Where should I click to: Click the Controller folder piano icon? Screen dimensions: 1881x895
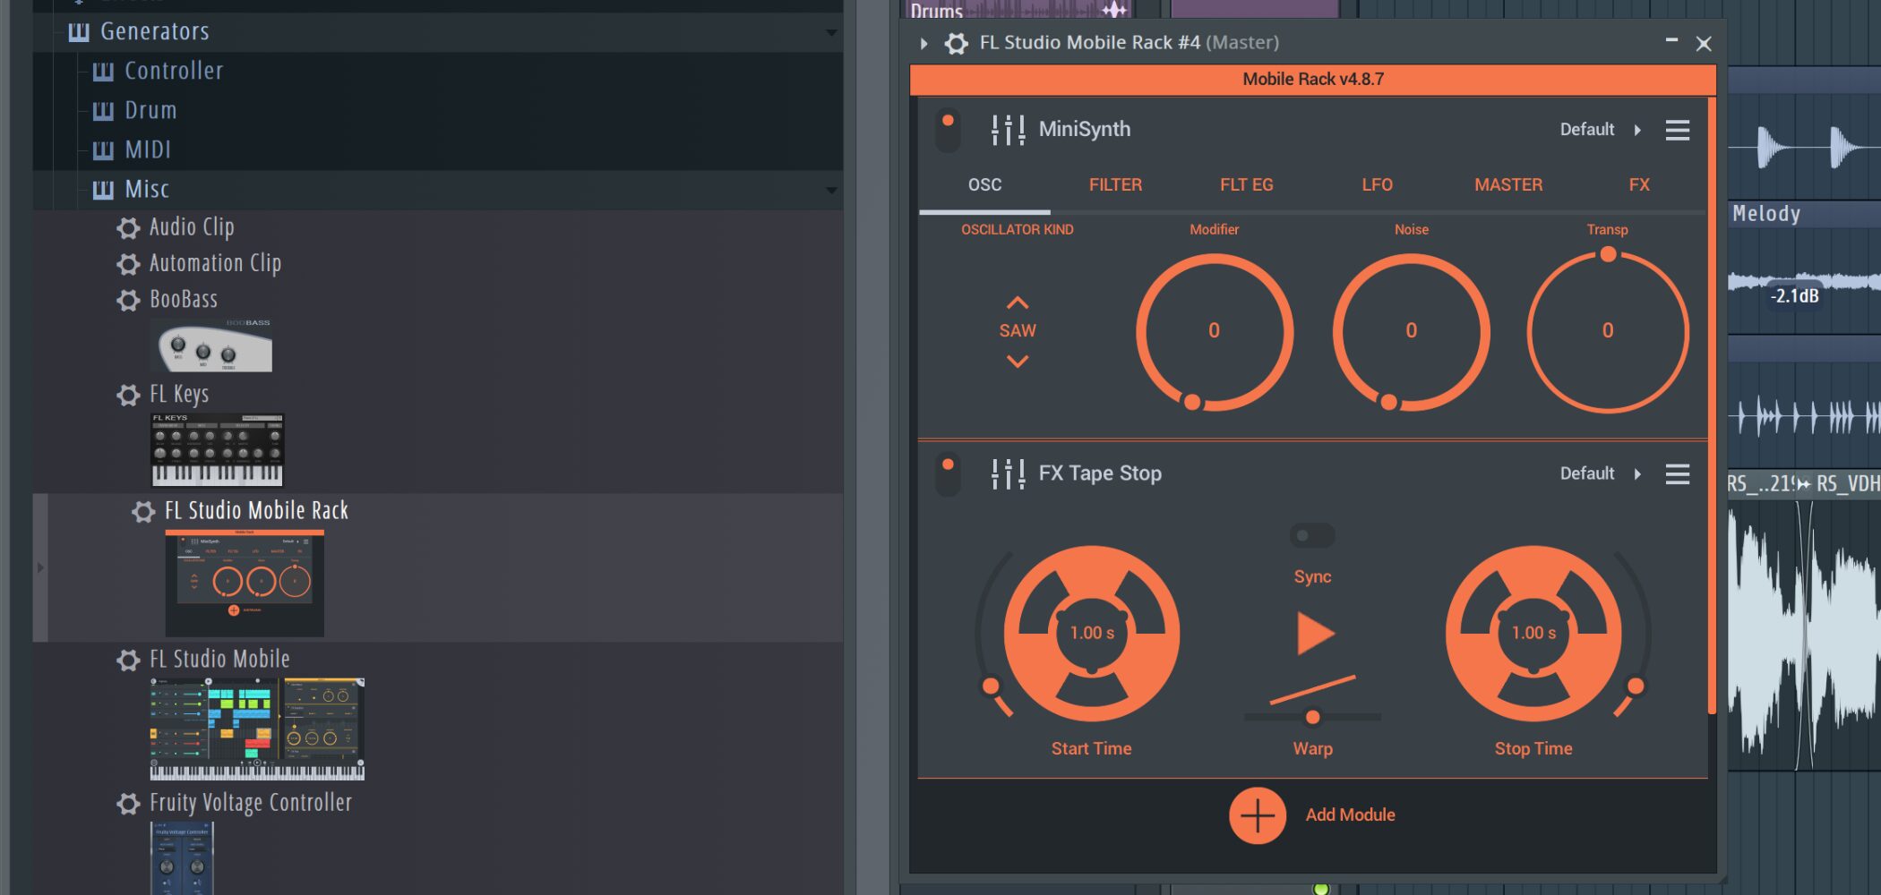(103, 72)
